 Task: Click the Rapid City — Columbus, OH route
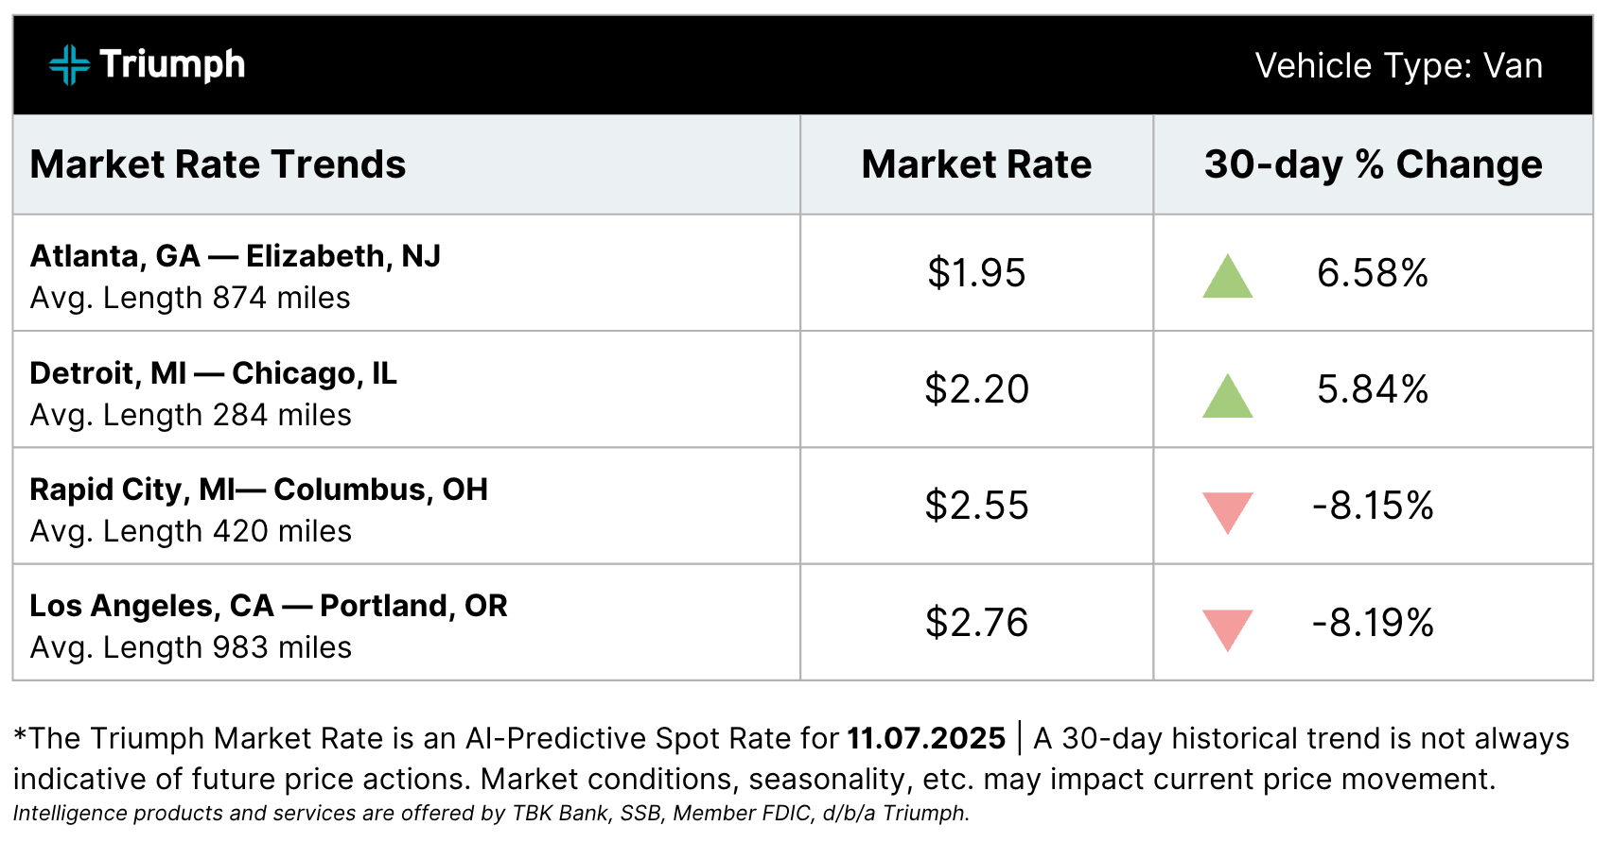258,490
